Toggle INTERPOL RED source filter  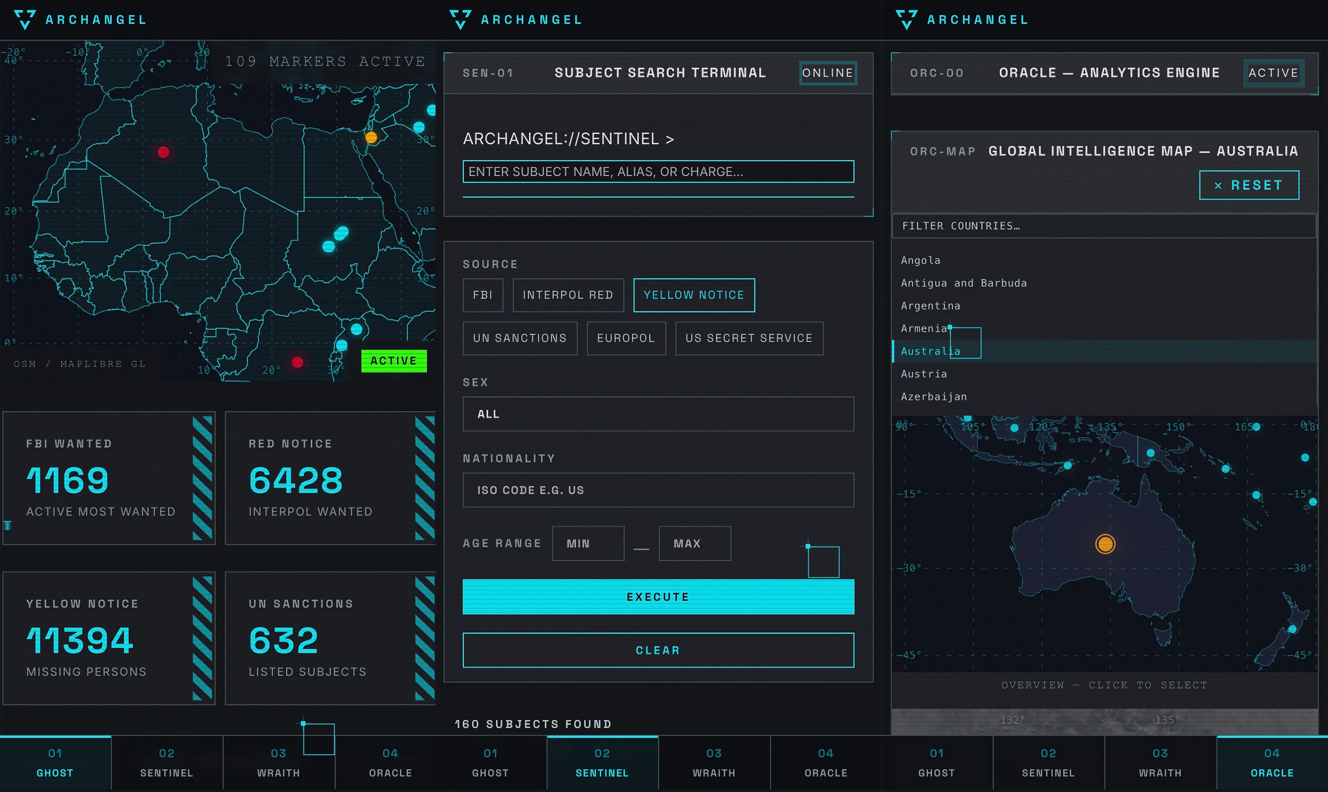pos(568,295)
